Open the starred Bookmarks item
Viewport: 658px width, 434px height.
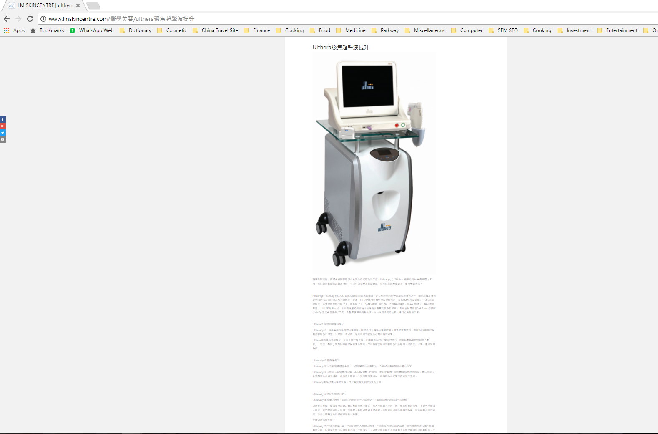(47, 30)
